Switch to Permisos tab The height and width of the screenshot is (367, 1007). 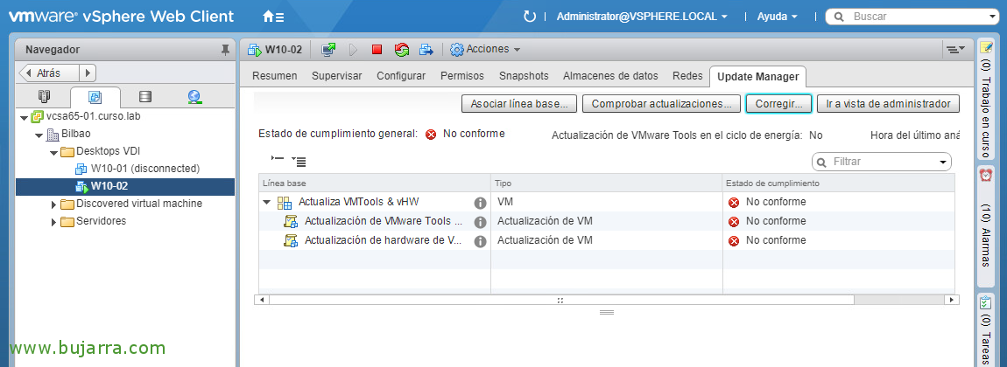[462, 75]
